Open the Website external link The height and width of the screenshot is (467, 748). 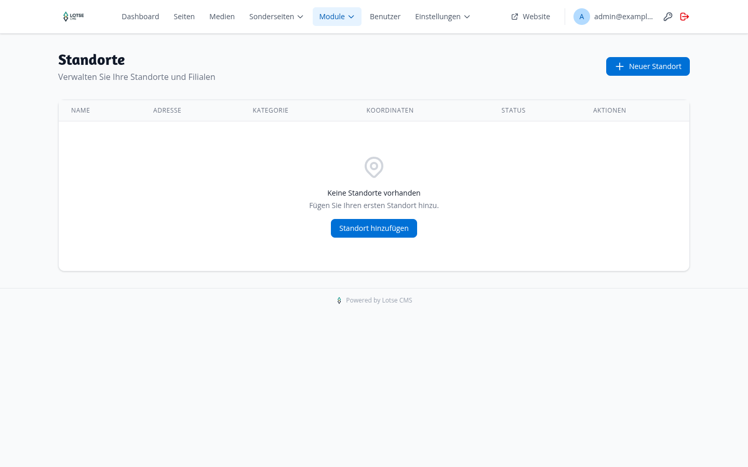click(x=530, y=17)
